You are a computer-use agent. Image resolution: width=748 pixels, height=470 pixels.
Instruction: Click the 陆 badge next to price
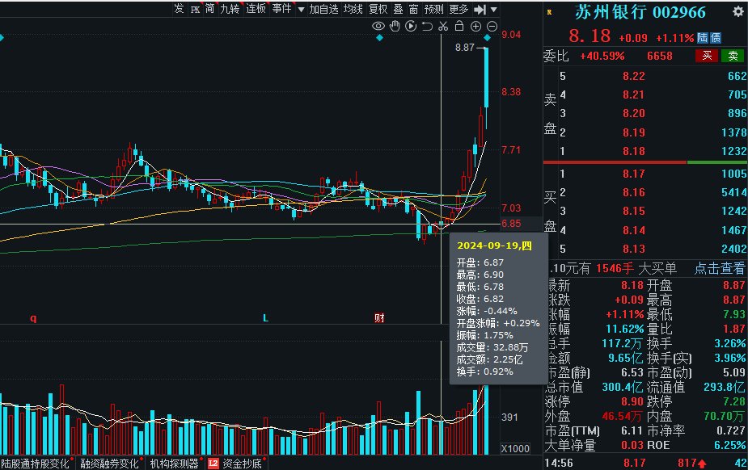coord(702,38)
